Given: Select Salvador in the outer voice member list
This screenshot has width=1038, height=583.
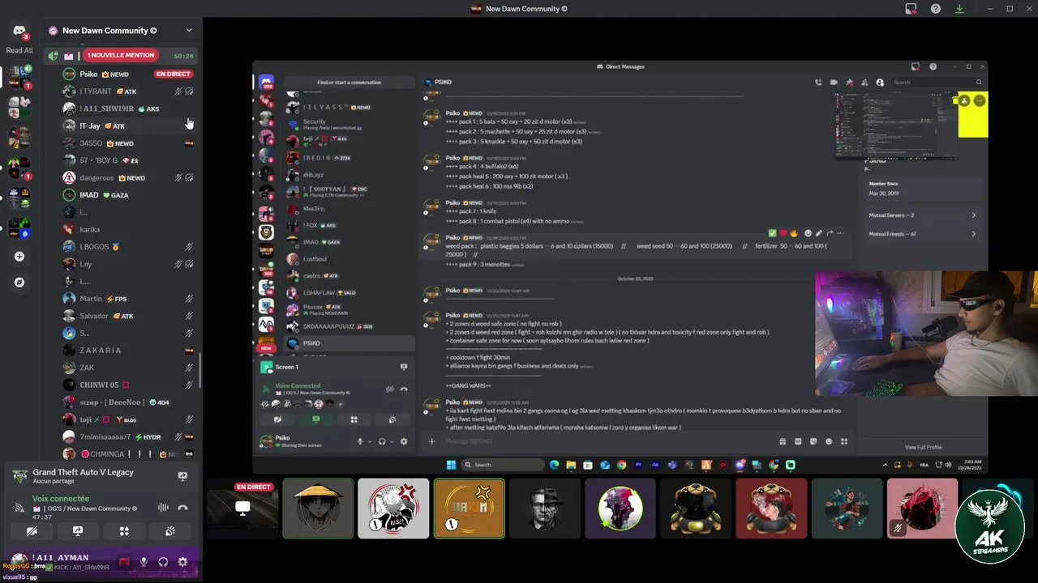Looking at the screenshot, I should [128, 316].
